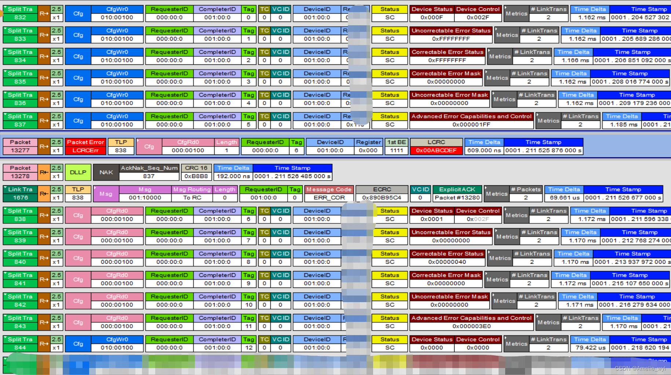Click the CRC 16 value 0xB8B8
The height and width of the screenshot is (375, 671).
[196, 176]
